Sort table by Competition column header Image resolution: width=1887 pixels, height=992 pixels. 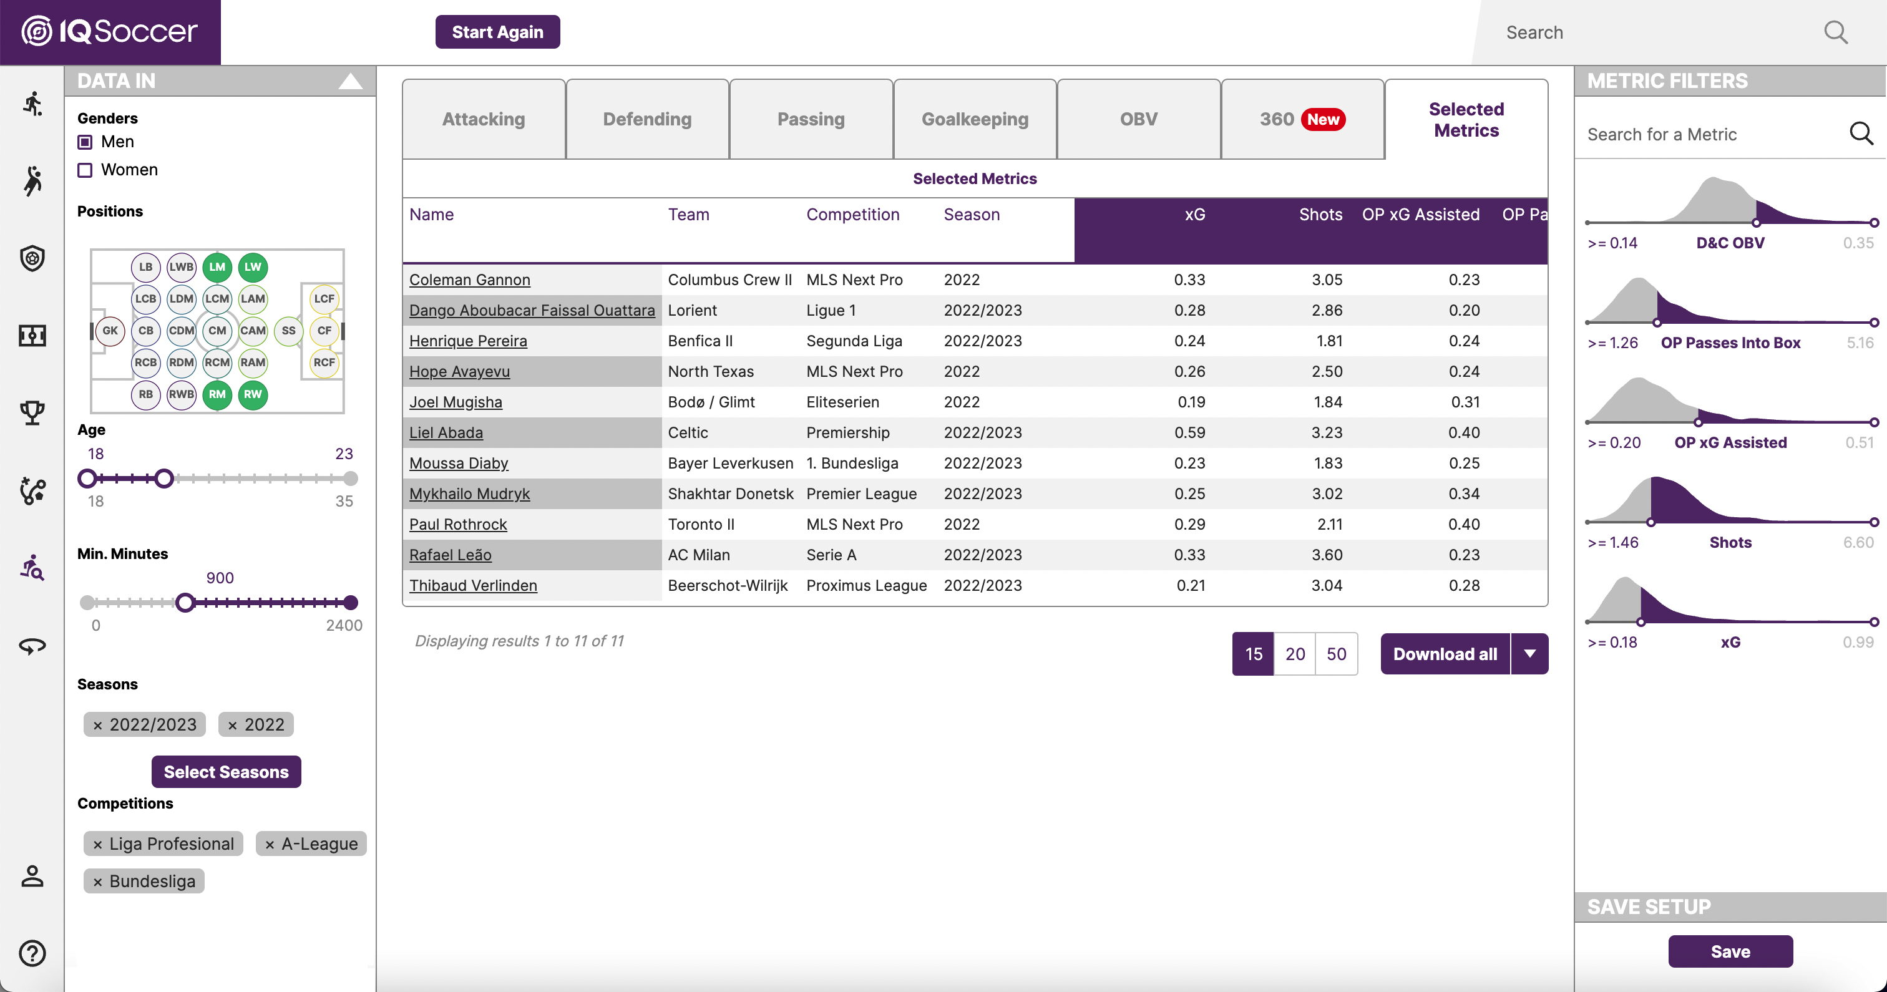pos(852,215)
